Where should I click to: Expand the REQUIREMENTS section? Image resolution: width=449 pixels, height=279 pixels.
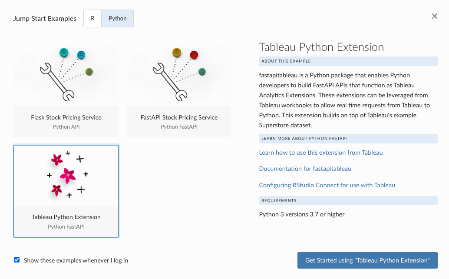coord(348,200)
